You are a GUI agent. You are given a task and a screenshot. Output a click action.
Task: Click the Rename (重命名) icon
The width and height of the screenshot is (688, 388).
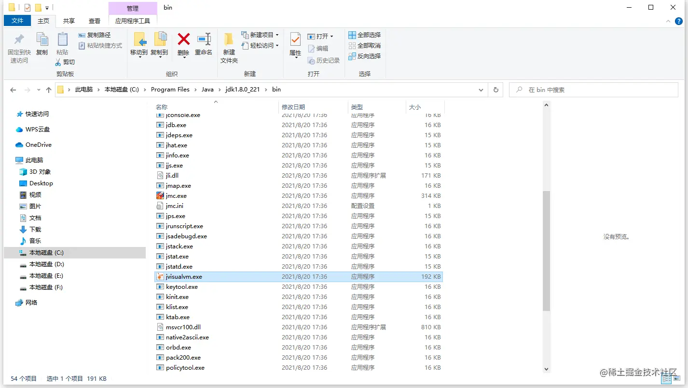(204, 39)
